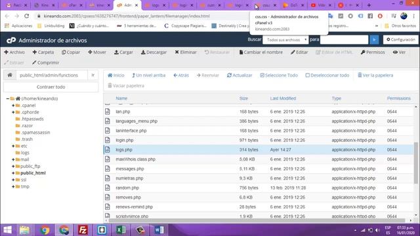Select the file removes.php

(x=129, y=197)
